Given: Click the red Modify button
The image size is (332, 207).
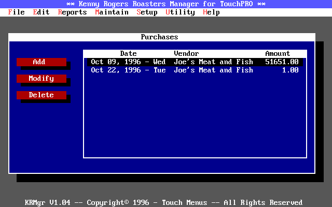Looking at the screenshot, I should [41, 79].
